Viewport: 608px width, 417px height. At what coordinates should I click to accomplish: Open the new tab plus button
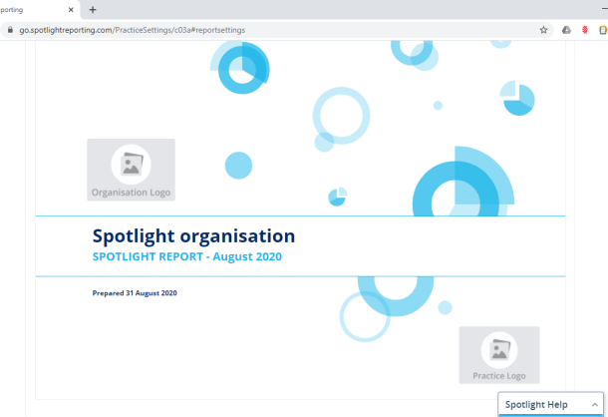93,9
